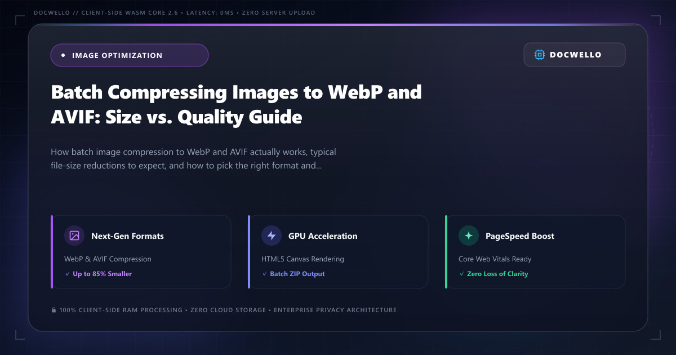Click the Batch Compressing Images headline

[x=236, y=104]
